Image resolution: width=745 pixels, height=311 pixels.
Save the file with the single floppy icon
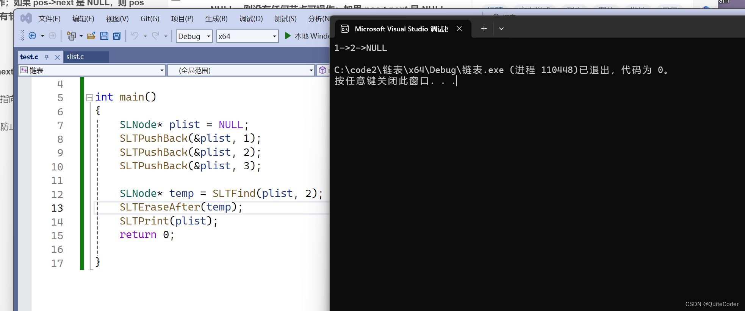104,36
